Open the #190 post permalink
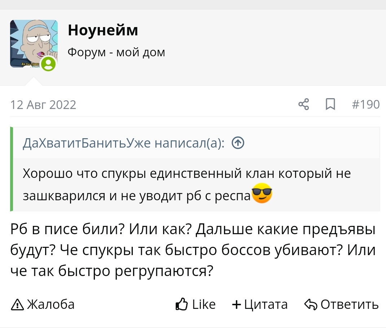This screenshot has width=386, height=328. point(365,105)
